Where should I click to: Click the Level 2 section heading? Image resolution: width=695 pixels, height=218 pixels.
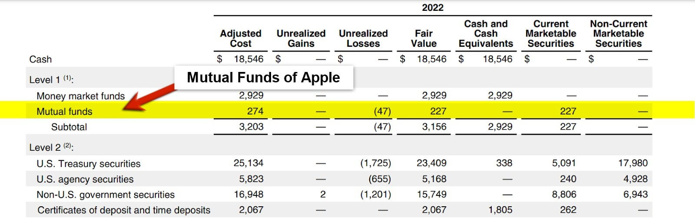[51, 148]
